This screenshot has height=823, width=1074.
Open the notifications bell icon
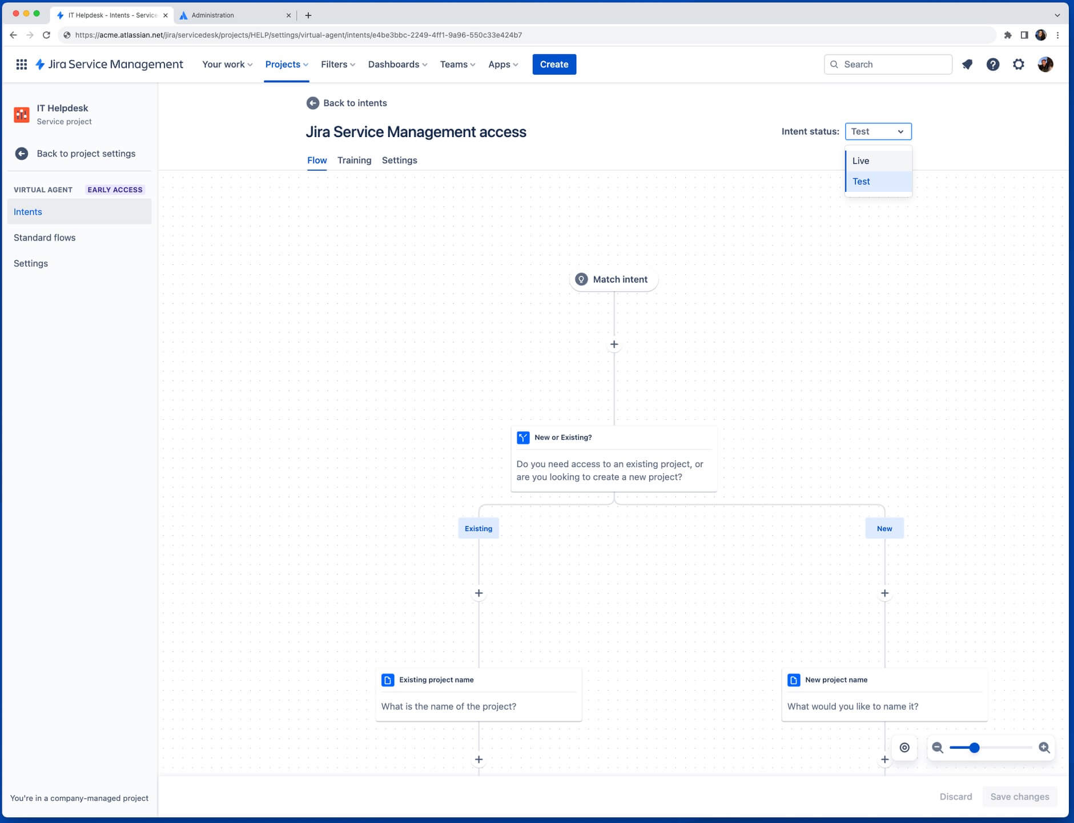click(x=968, y=64)
